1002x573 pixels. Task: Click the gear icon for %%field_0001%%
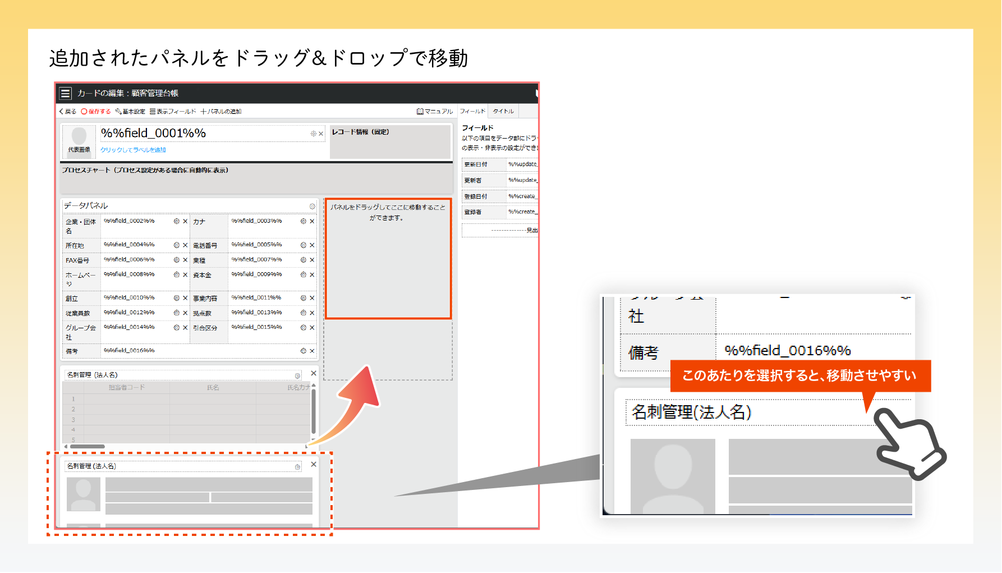(313, 134)
